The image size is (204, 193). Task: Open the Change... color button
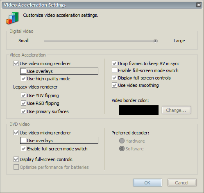tap(176, 110)
